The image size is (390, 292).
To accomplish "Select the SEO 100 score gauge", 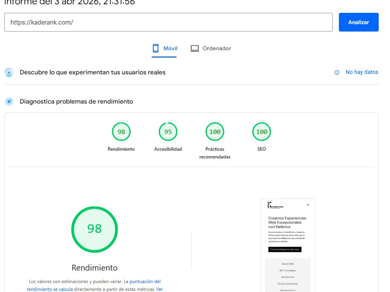I will tap(262, 132).
